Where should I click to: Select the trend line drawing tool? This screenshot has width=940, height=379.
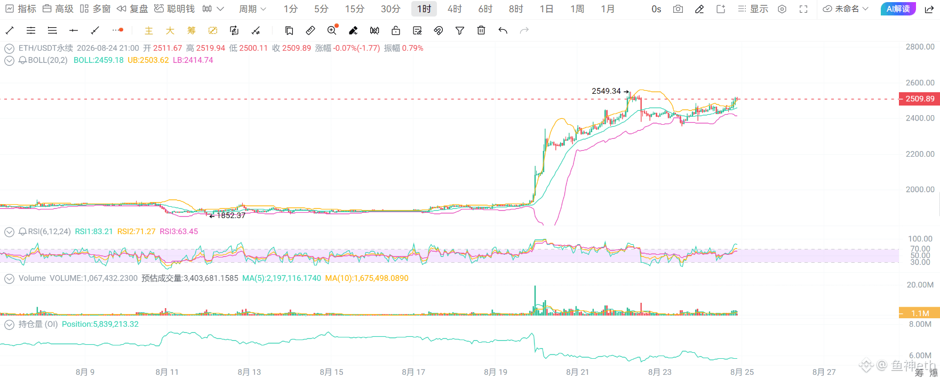pos(10,30)
